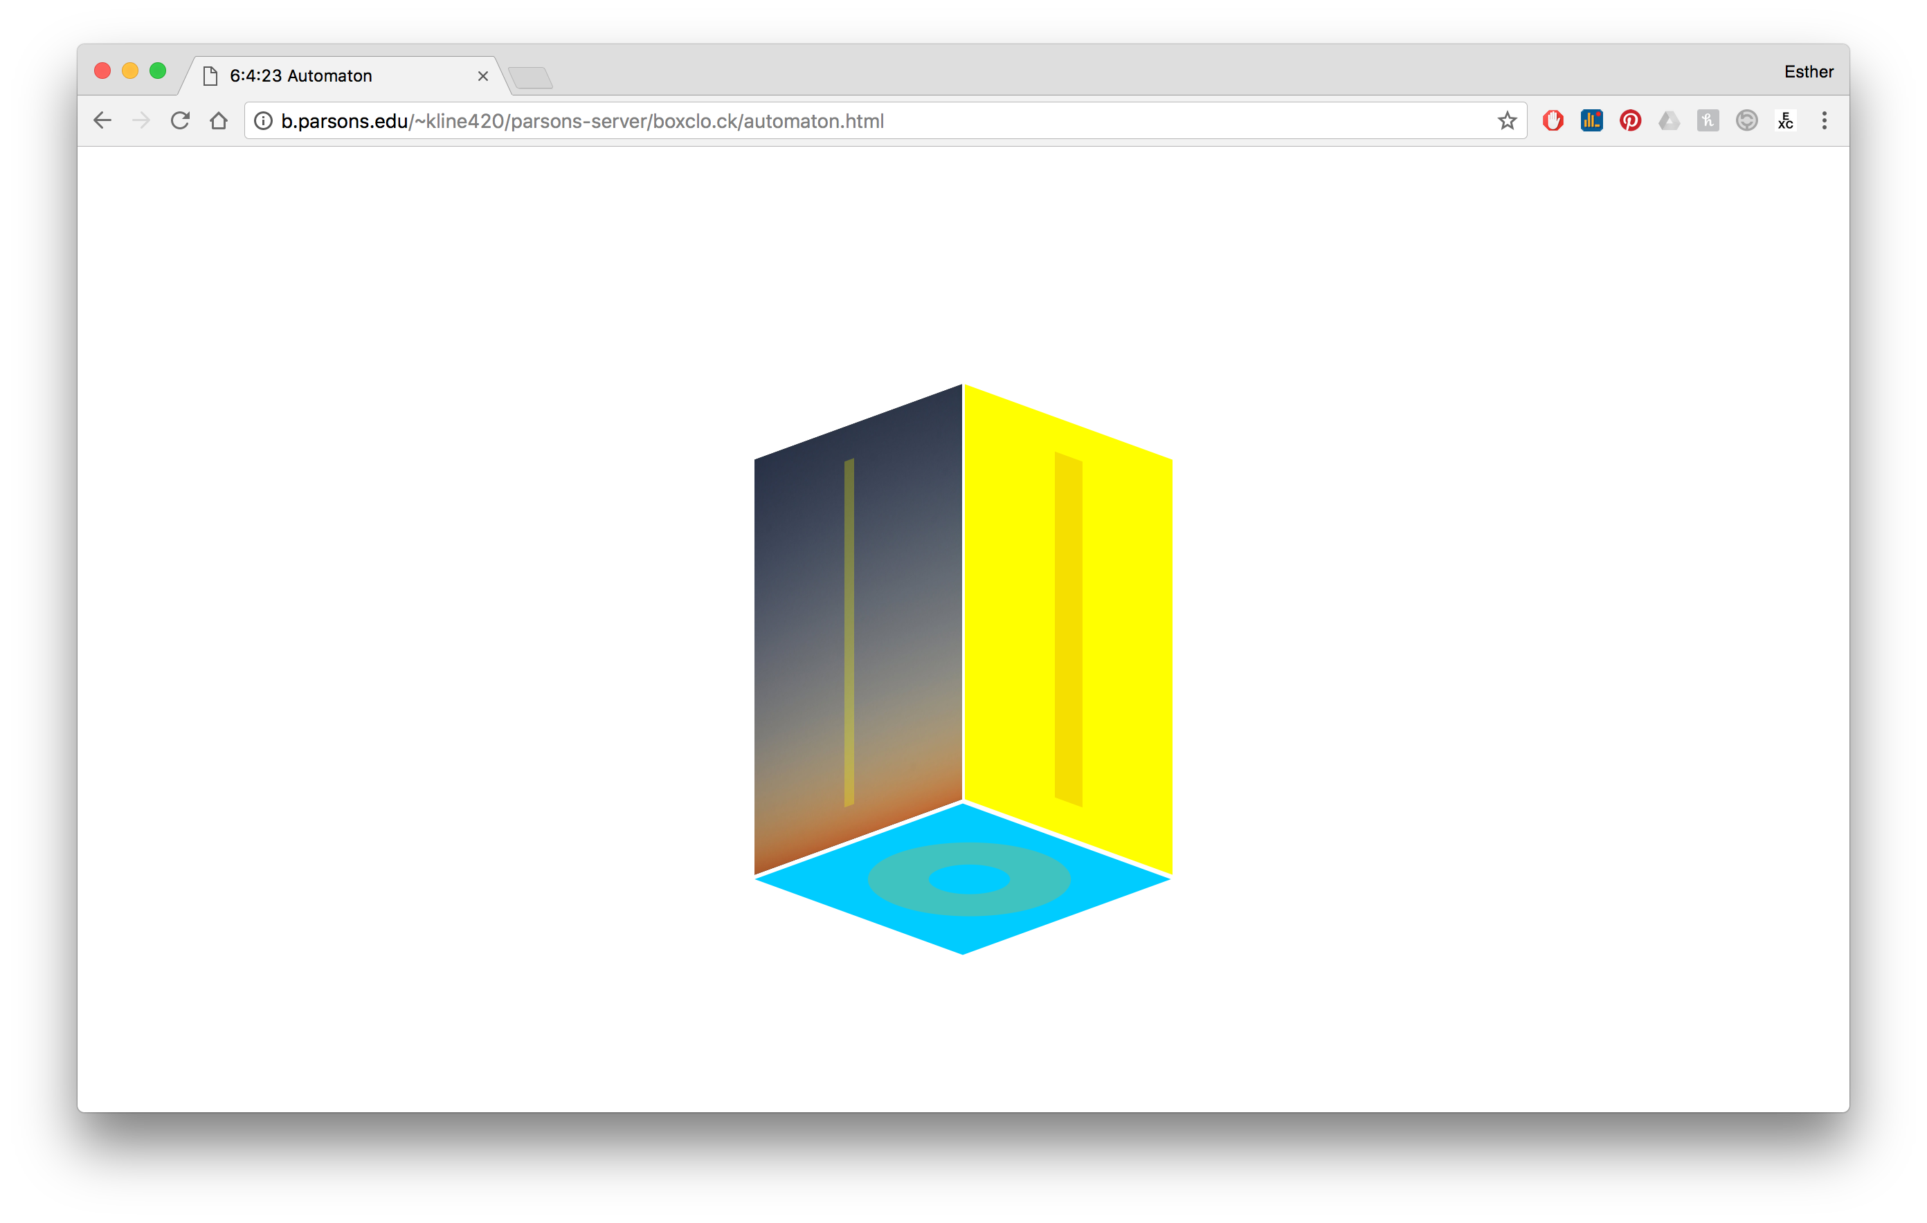
Task: Bookmark this page with the star icon
Action: pyautogui.click(x=1507, y=121)
